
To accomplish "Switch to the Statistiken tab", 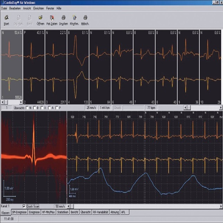I will (x=63, y=212).
